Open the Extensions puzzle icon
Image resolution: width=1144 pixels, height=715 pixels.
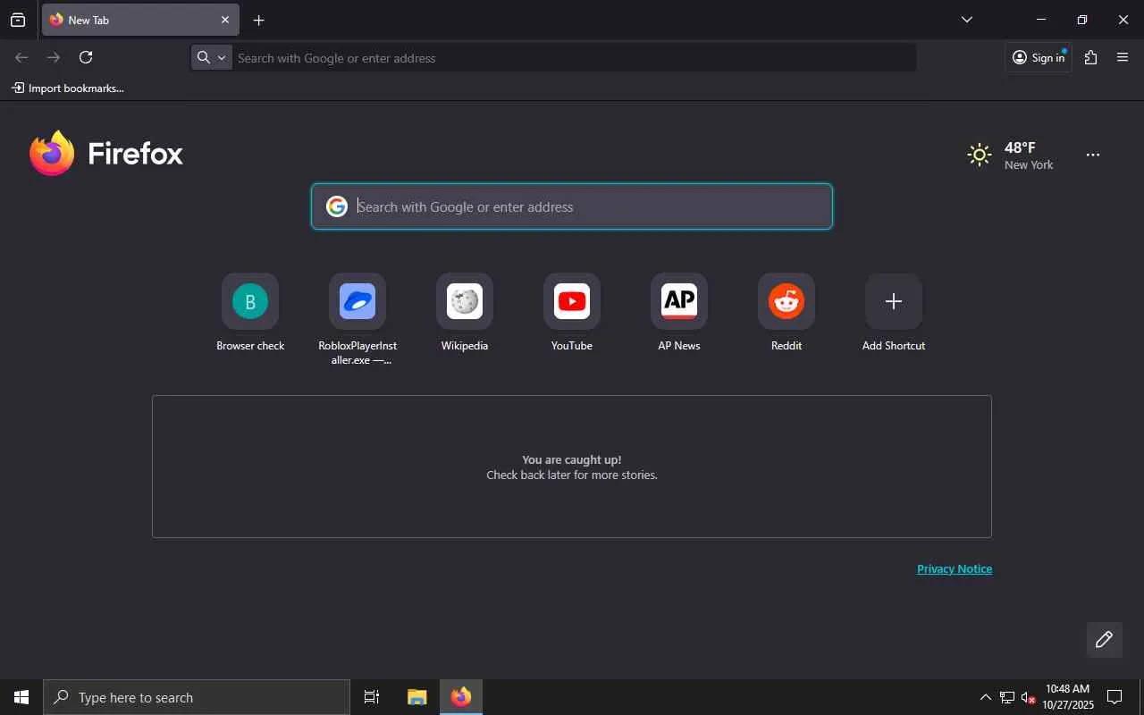click(1091, 58)
